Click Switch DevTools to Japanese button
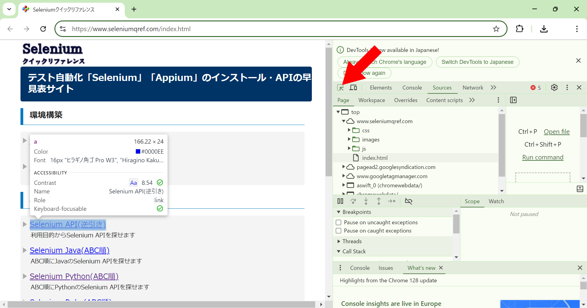This screenshot has width=587, height=308. point(478,62)
